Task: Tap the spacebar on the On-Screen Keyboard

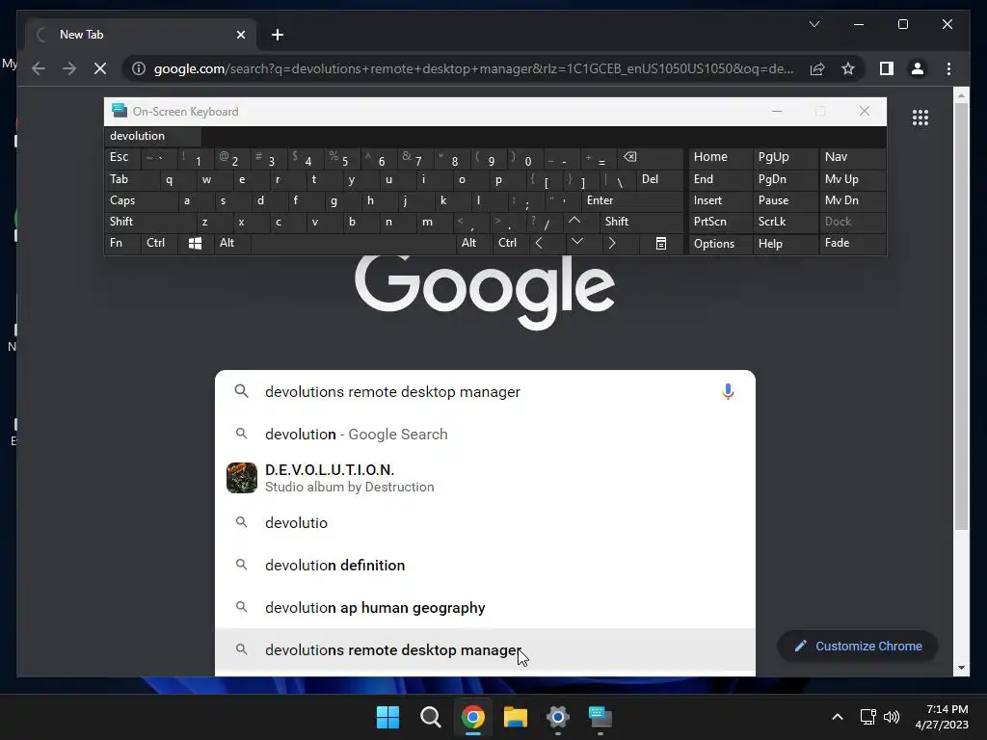Action: point(353,244)
